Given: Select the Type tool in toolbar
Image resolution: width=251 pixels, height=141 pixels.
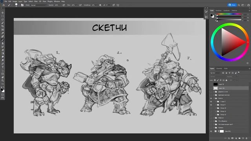Looking at the screenshot, I should pos(3,67).
